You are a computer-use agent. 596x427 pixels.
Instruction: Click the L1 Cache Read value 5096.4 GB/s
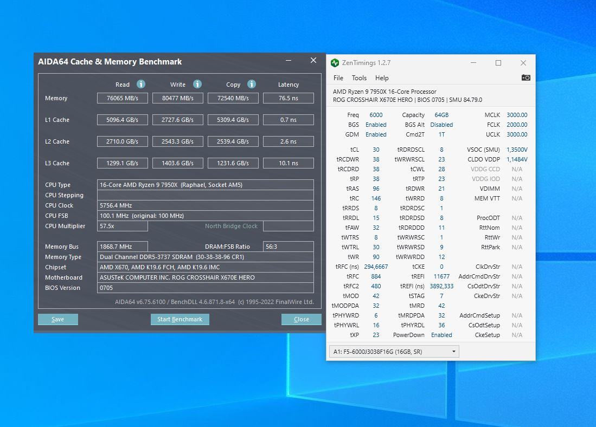(123, 120)
